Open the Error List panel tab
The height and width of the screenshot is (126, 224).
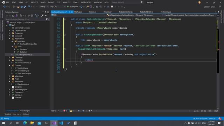click(16, 114)
